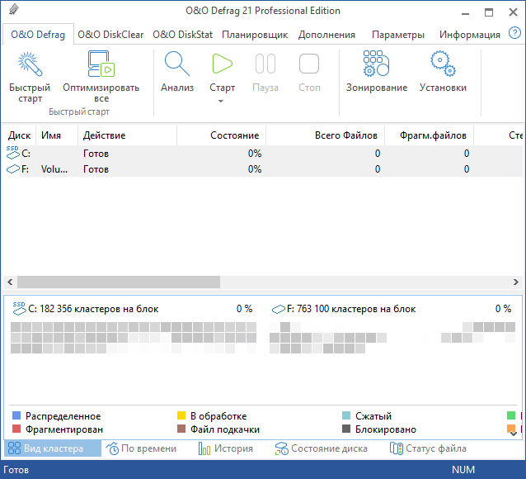Image resolution: width=526 pixels, height=479 pixels.
Task: Switch to По времени view
Action: (141, 448)
